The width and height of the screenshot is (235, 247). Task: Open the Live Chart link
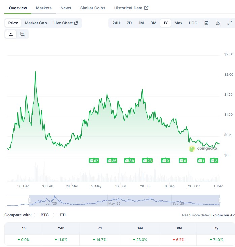[x=65, y=23]
